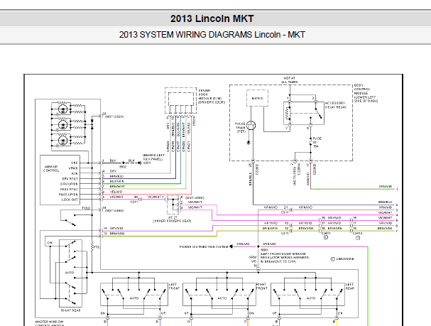The width and height of the screenshot is (431, 326).
Task: Click the 'PULSE TRAIN (FET)' label
Action: tap(240, 128)
